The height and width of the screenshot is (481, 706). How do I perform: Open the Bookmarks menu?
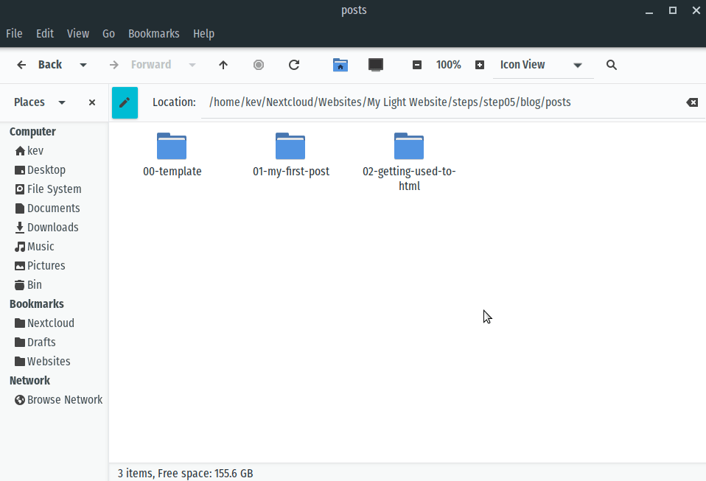pyautogui.click(x=154, y=33)
